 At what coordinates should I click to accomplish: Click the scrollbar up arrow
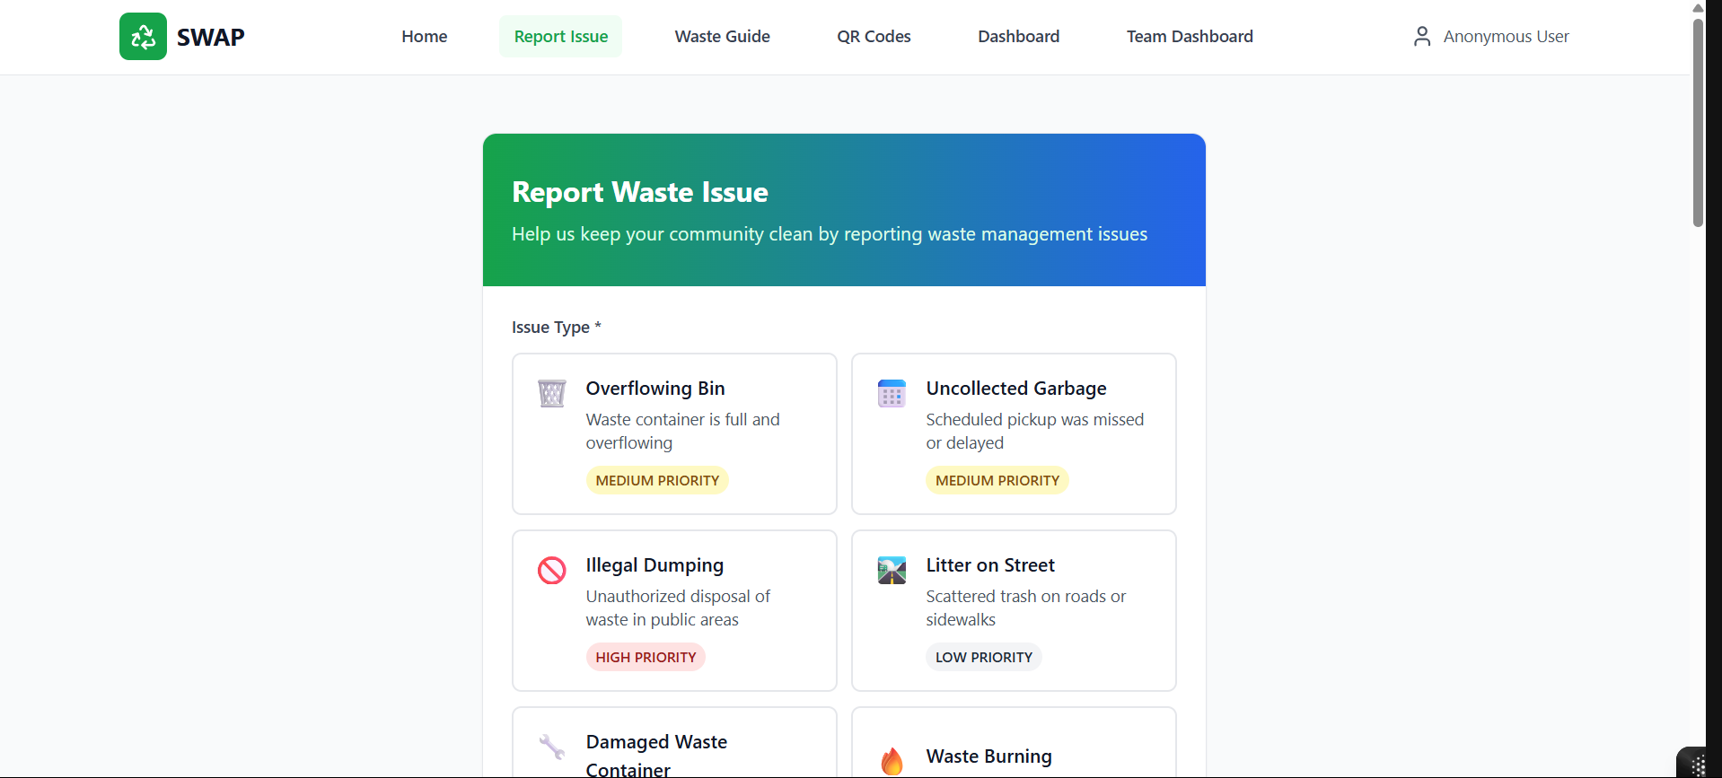pyautogui.click(x=1698, y=7)
